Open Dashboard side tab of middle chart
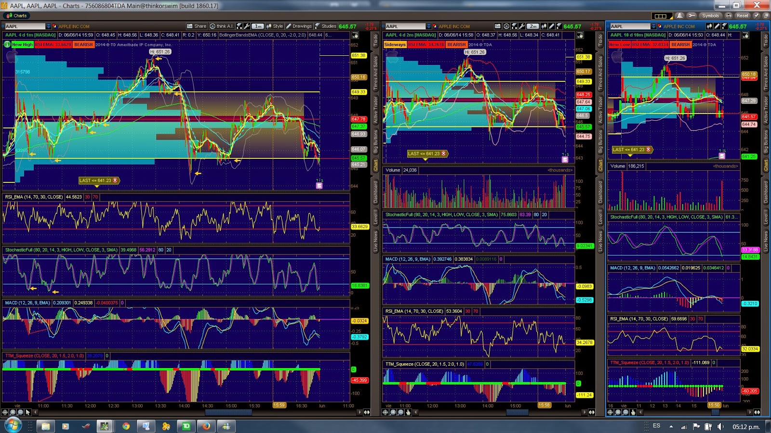The image size is (771, 433). pyautogui.click(x=600, y=192)
